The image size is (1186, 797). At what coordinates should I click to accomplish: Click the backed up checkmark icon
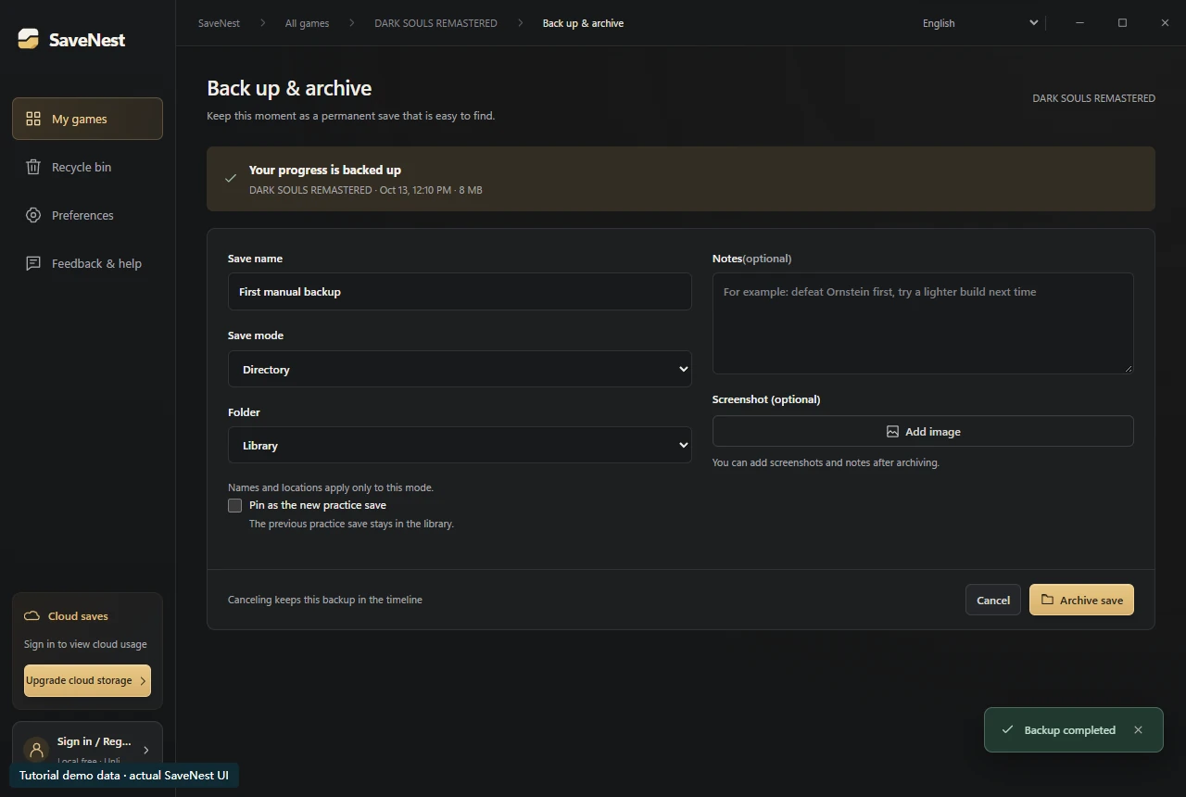pyautogui.click(x=231, y=178)
